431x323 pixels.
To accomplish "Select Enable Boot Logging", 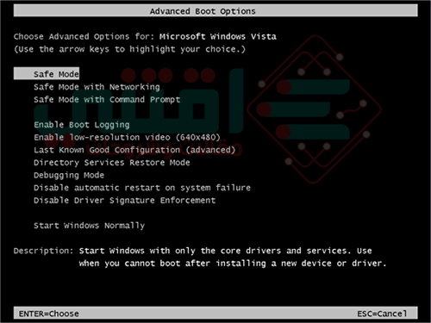I will 82,125.
